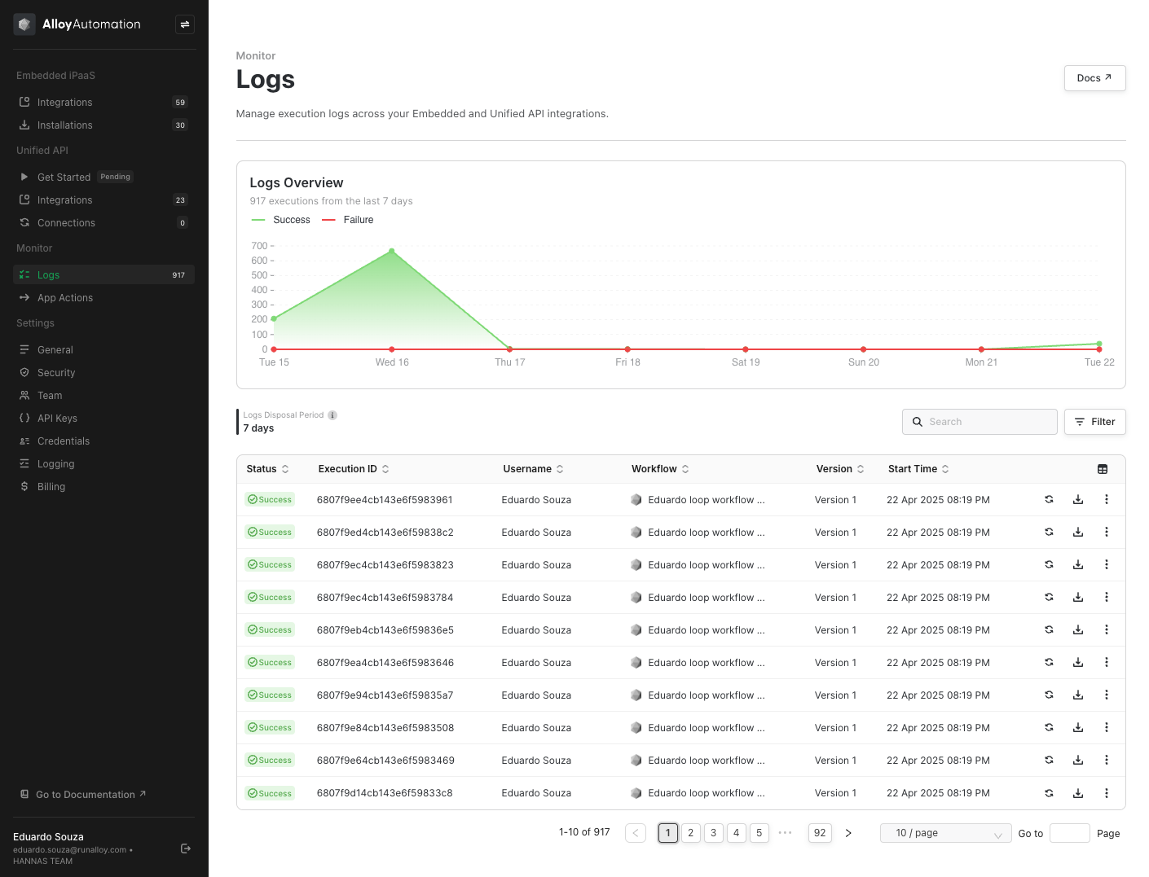Download log for execution 6807f9e84cb143e6f5983508
The width and height of the screenshot is (1149, 877).
1078,727
